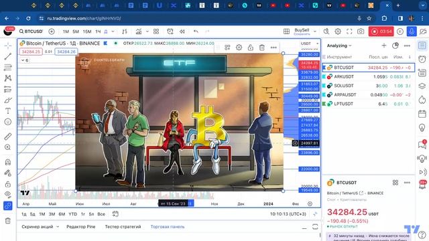
Task: Create a price alert from toolbar
Action: 170,31
